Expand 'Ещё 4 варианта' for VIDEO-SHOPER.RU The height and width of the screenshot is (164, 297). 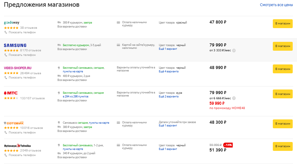click(x=169, y=71)
